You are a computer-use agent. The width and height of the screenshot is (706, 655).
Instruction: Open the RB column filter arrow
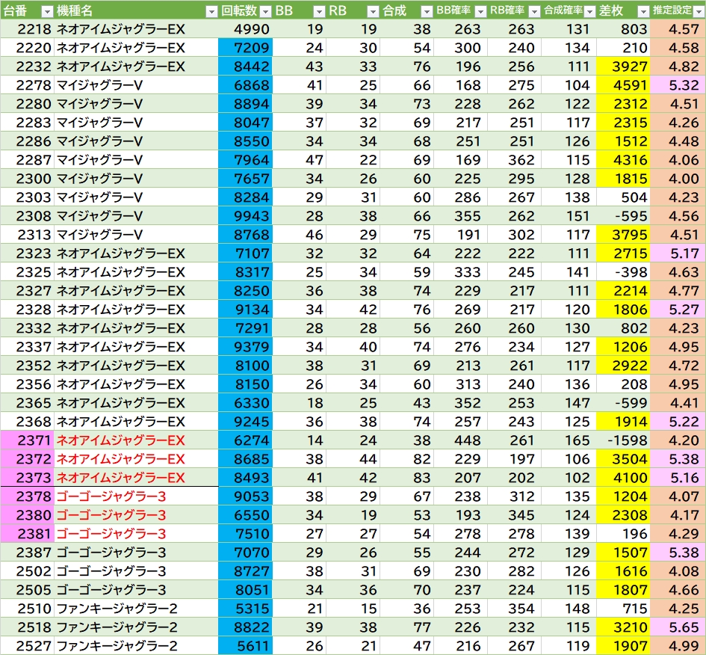point(372,11)
